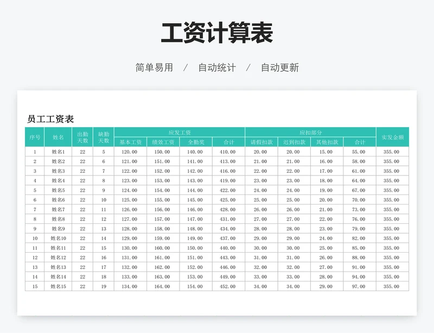Click the name cell 姓名3
The width and height of the screenshot is (434, 333).
point(58,171)
